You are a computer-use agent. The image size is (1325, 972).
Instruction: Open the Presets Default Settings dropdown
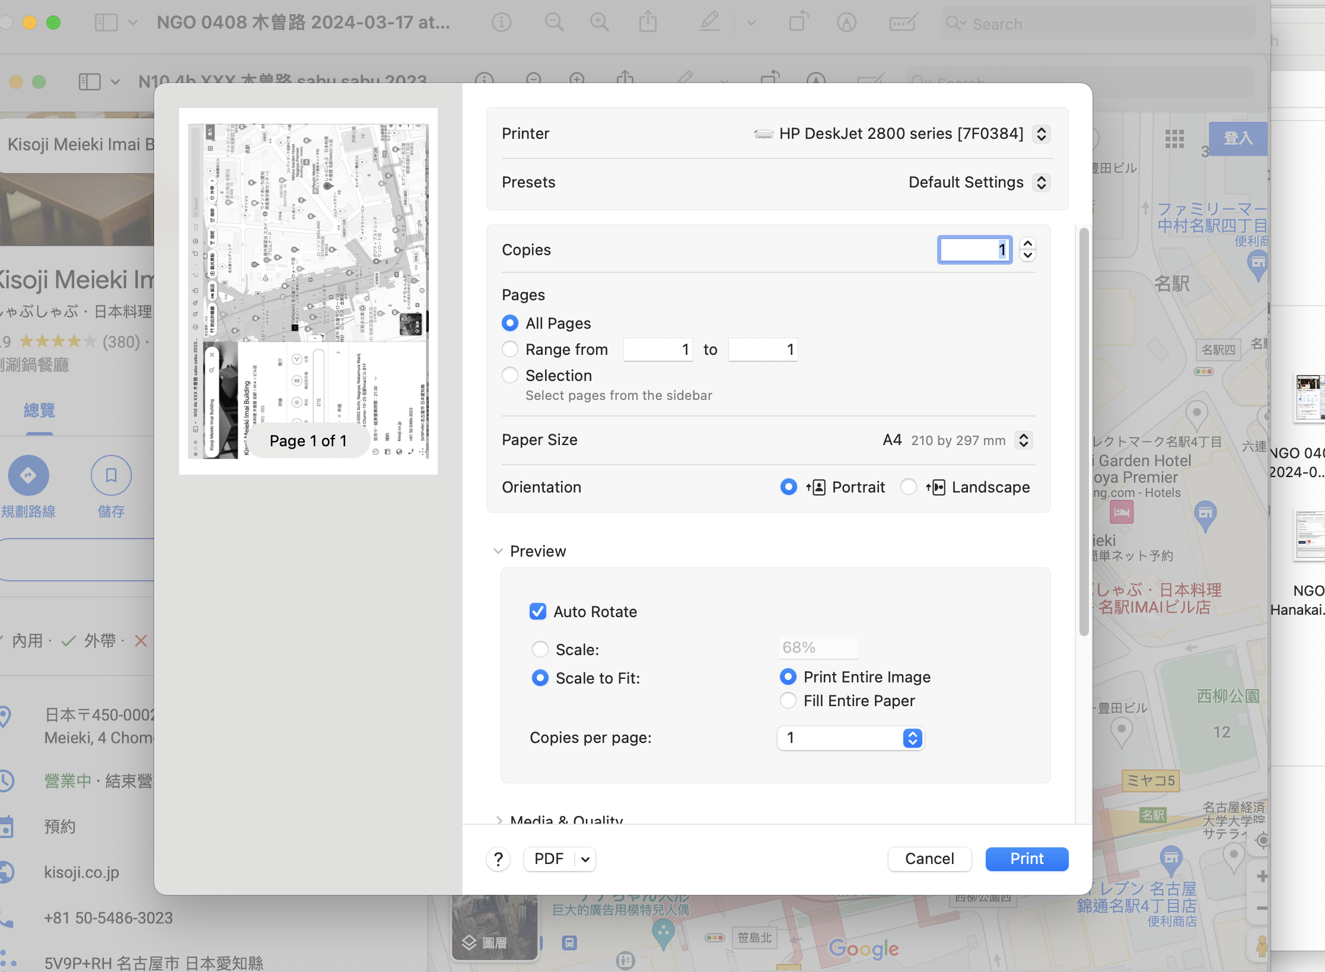tap(1041, 182)
